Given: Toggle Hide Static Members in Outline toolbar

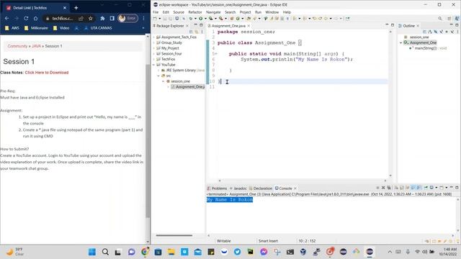Looking at the screenshot, I should (x=442, y=32).
